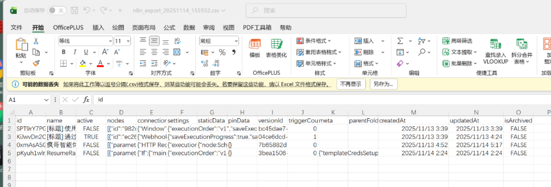Apply the yellow fill color swatch
Image resolution: width=551 pixels, height=187 pixels.
click(x=83, y=64)
